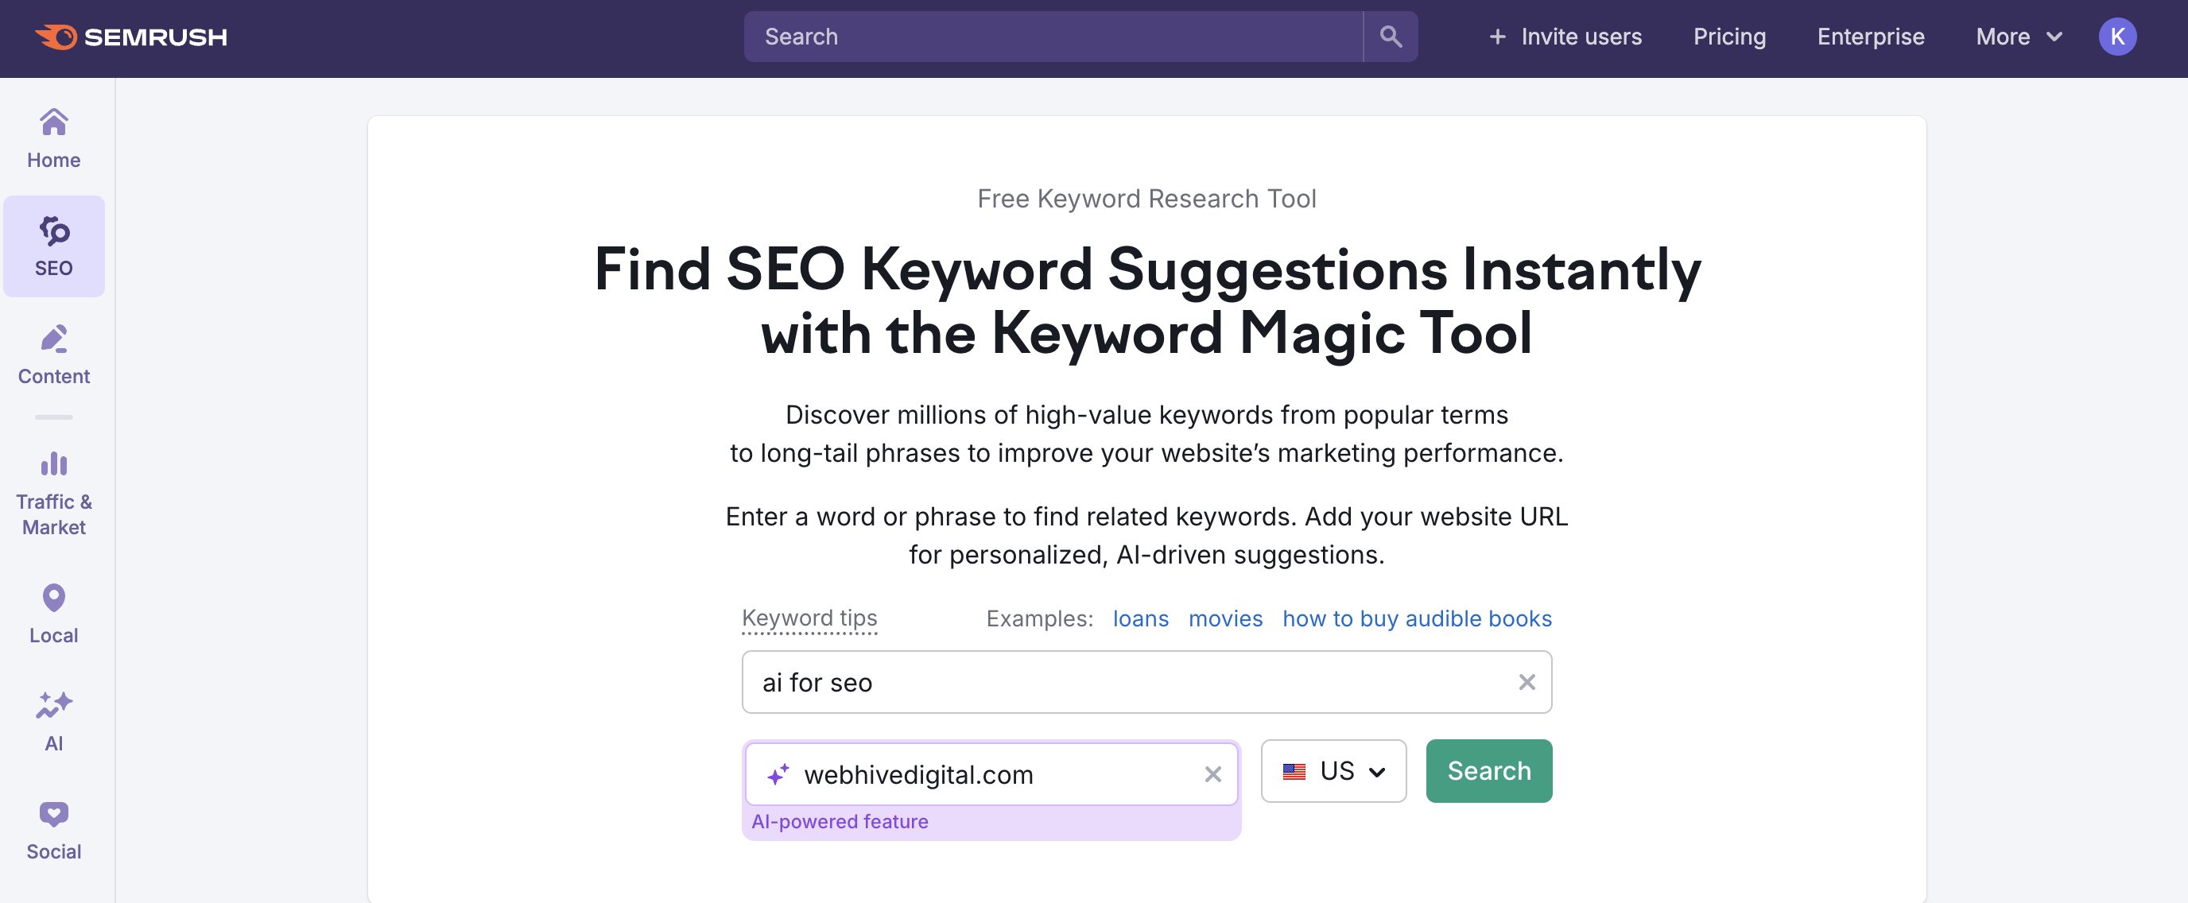Click the magnifier search icon in top bar
This screenshot has width=2188, height=903.
tap(1391, 37)
